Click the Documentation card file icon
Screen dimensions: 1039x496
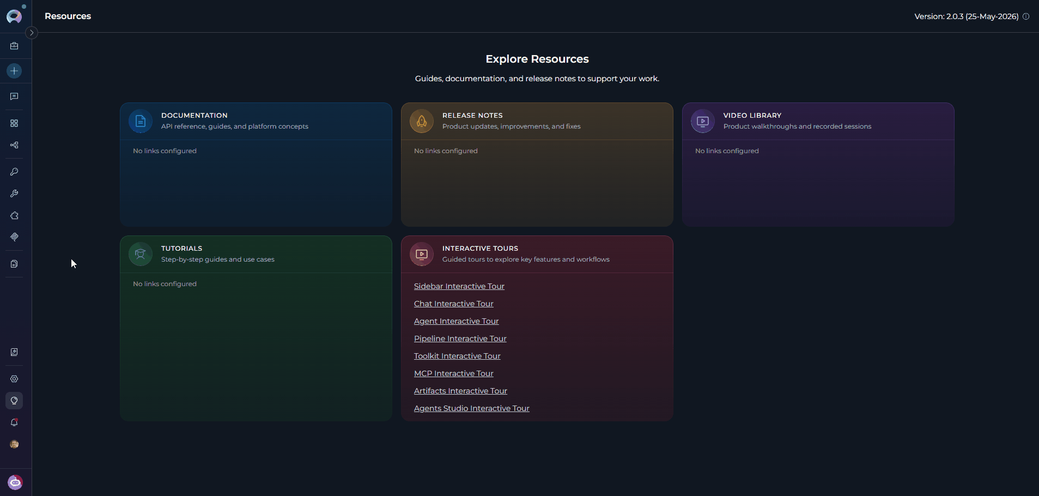click(141, 121)
